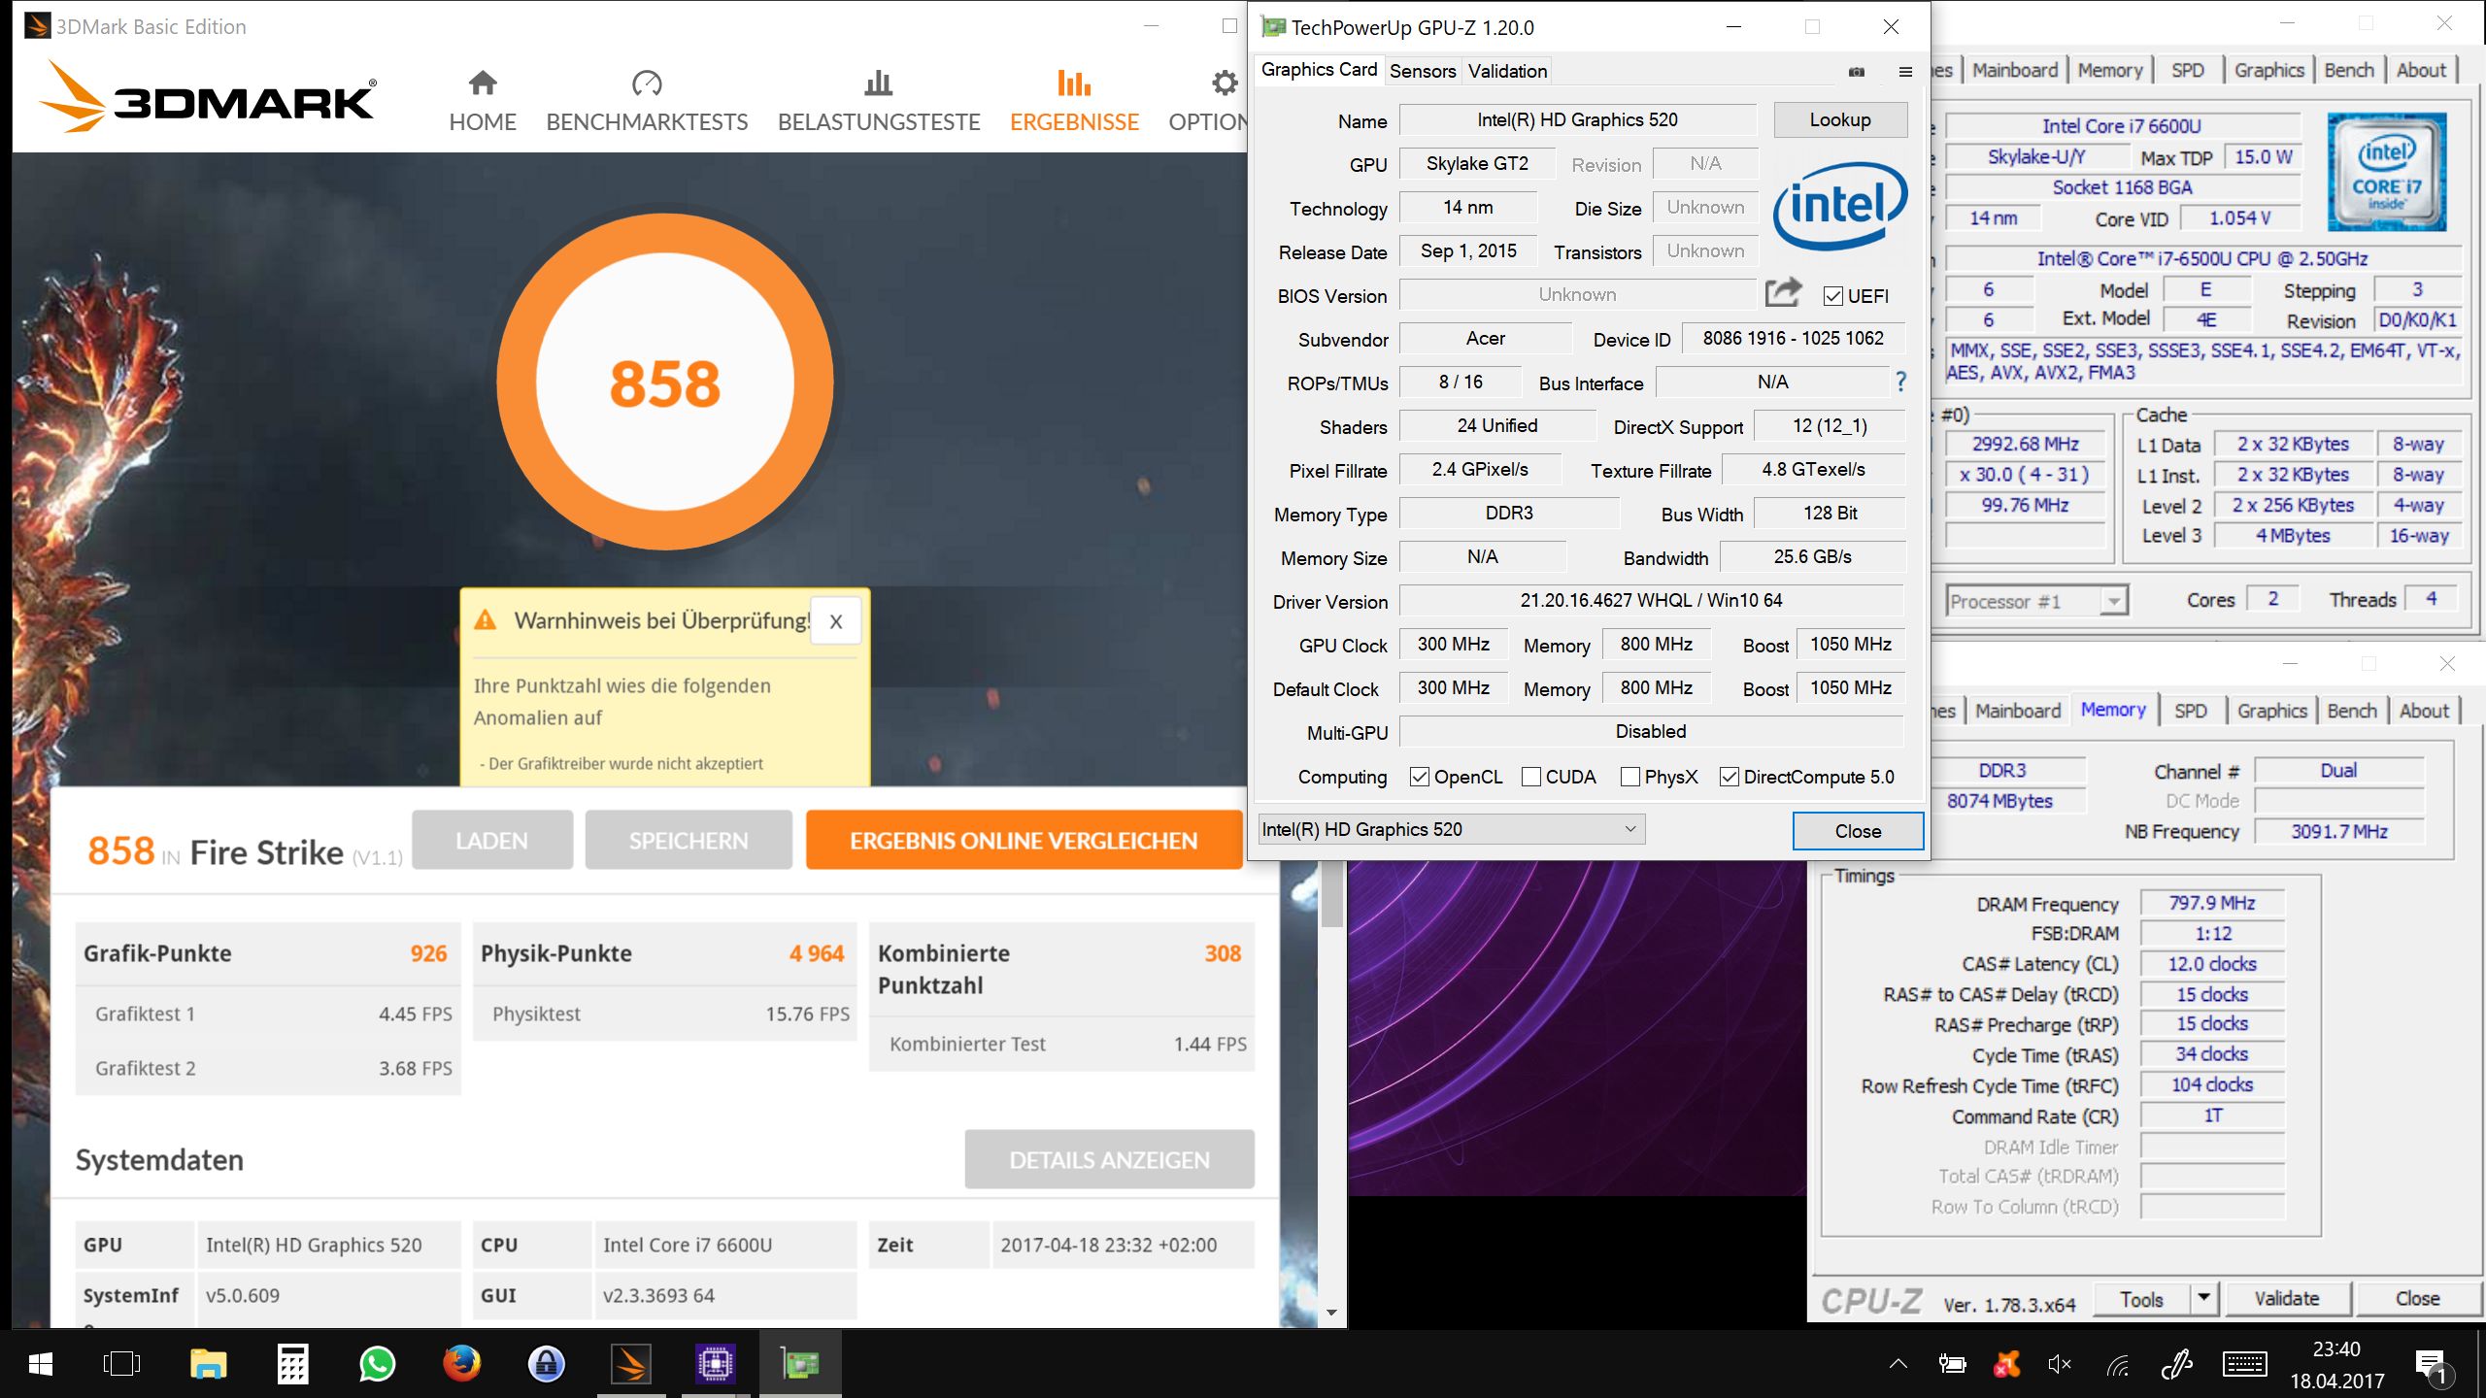Click DETAILS ANZEIGEN button
2486x1398 pixels.
pos(1109,1160)
